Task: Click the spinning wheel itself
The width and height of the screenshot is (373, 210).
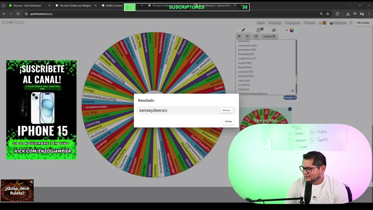Action: click(154, 104)
